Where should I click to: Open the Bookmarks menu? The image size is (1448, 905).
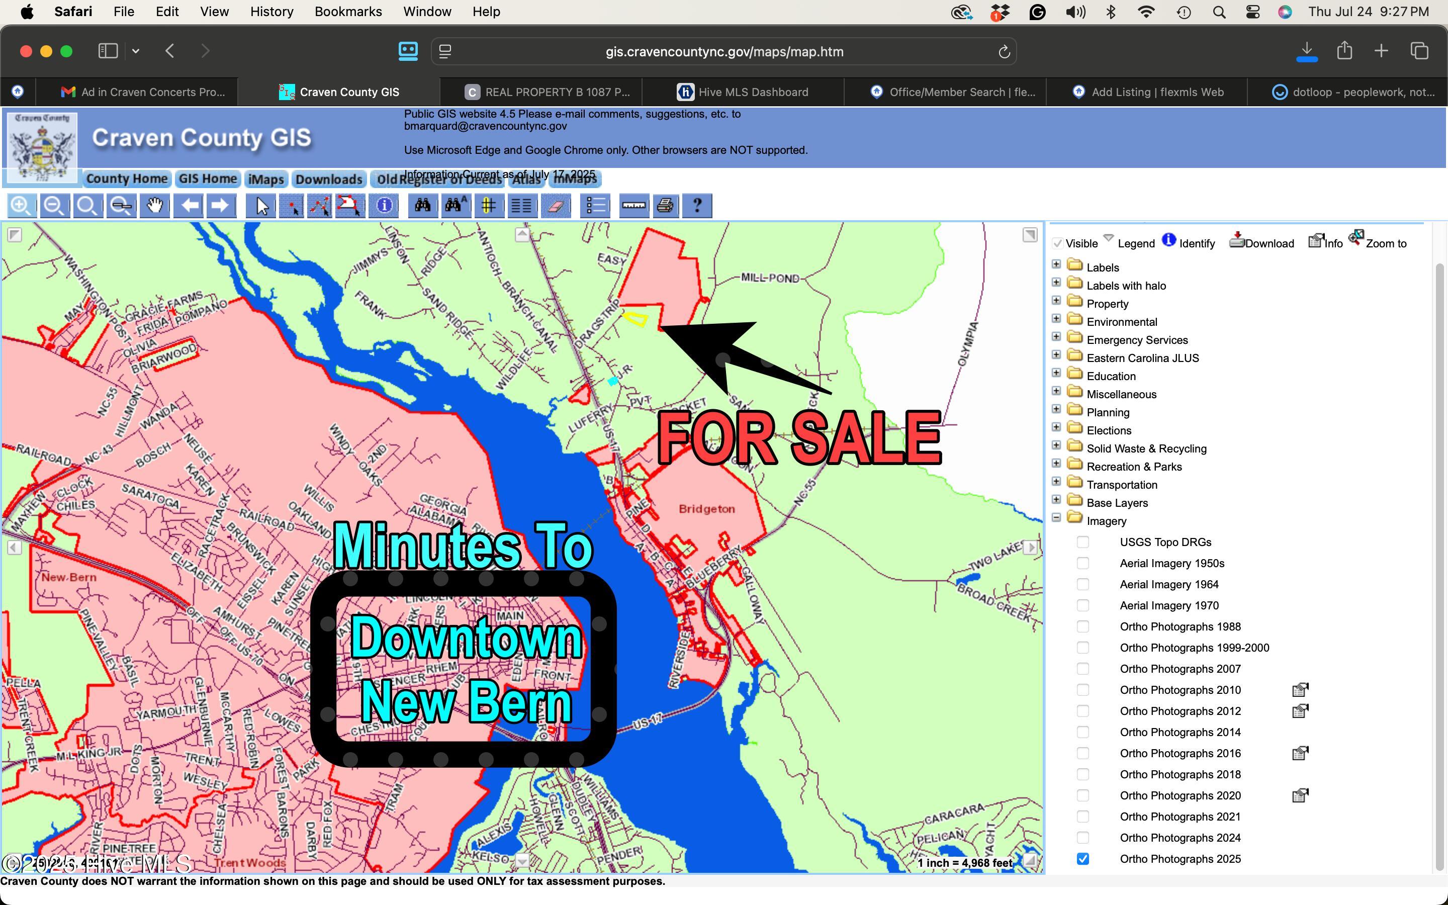(x=348, y=12)
